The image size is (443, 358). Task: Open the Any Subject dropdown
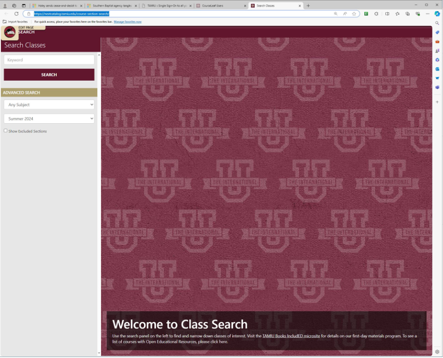tap(49, 105)
